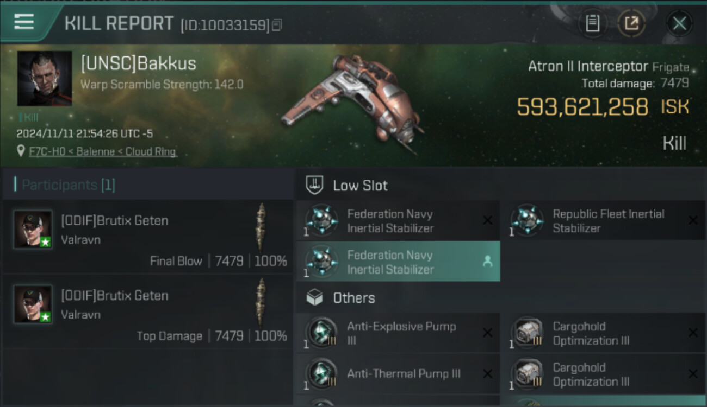The height and width of the screenshot is (407, 707).
Task: Collapse the Low Slot section
Action: pyautogui.click(x=360, y=186)
